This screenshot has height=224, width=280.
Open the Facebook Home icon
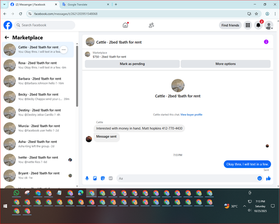click(125, 25)
